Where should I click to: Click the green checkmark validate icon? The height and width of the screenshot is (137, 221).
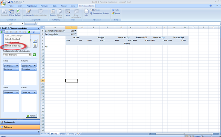click(29, 32)
